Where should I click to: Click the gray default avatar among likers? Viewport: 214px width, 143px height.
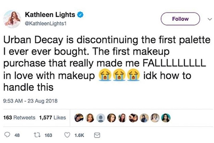coord(101,118)
